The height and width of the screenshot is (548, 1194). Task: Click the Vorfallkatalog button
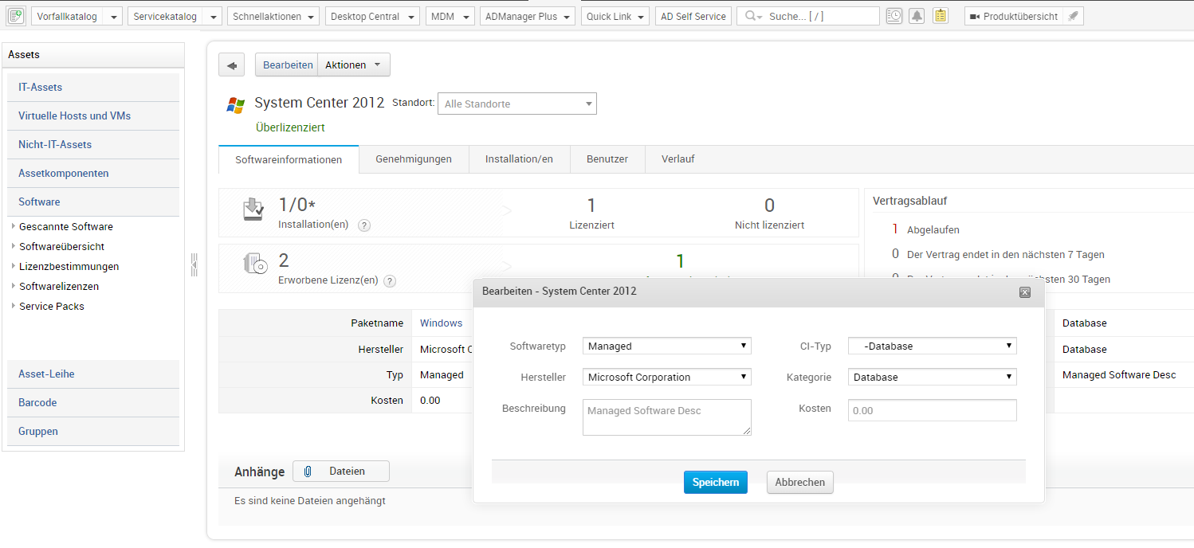point(69,17)
